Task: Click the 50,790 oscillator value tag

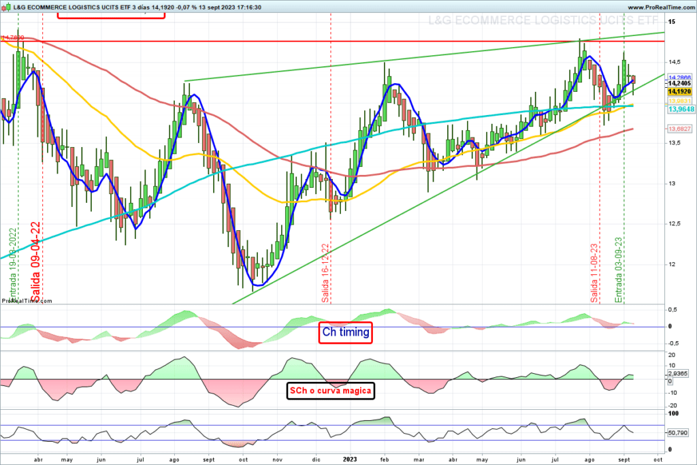Action: 678,432
